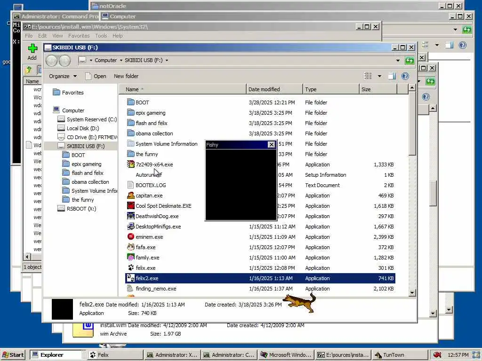The width and height of the screenshot is (482, 361).
Task: Open 7-Zip View menu
Action: [57, 36]
